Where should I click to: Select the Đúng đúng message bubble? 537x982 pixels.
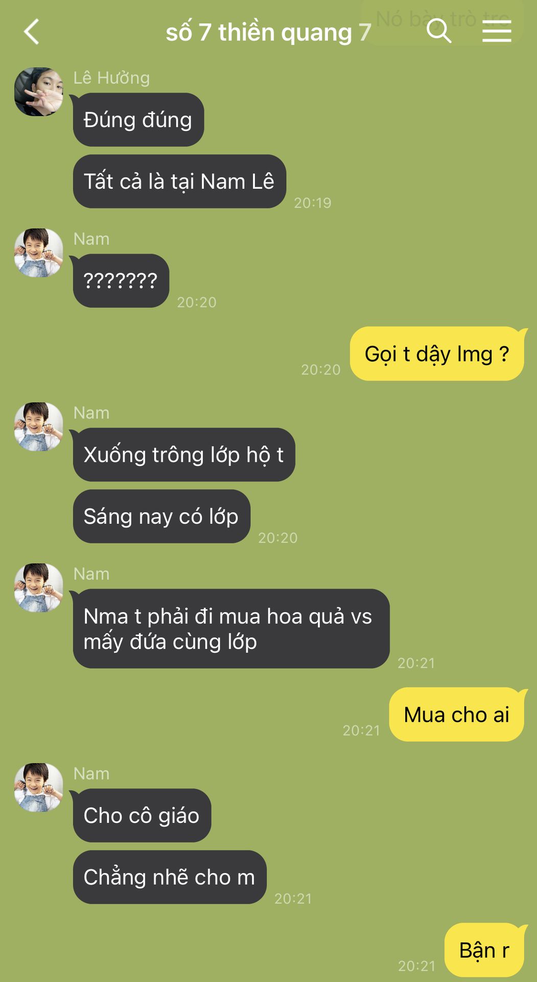coord(138,120)
